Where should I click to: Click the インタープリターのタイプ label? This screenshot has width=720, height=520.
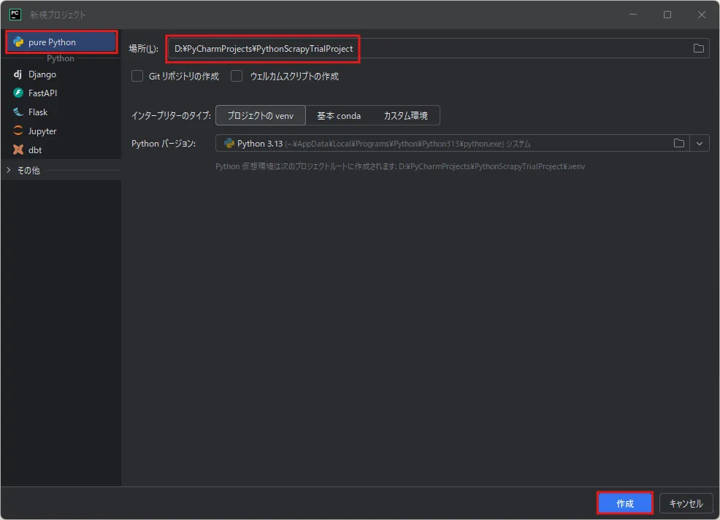point(171,115)
